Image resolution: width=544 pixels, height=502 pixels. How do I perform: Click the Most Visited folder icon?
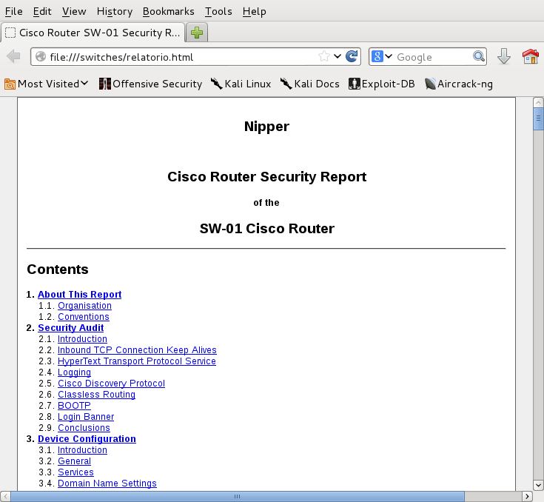tap(10, 84)
